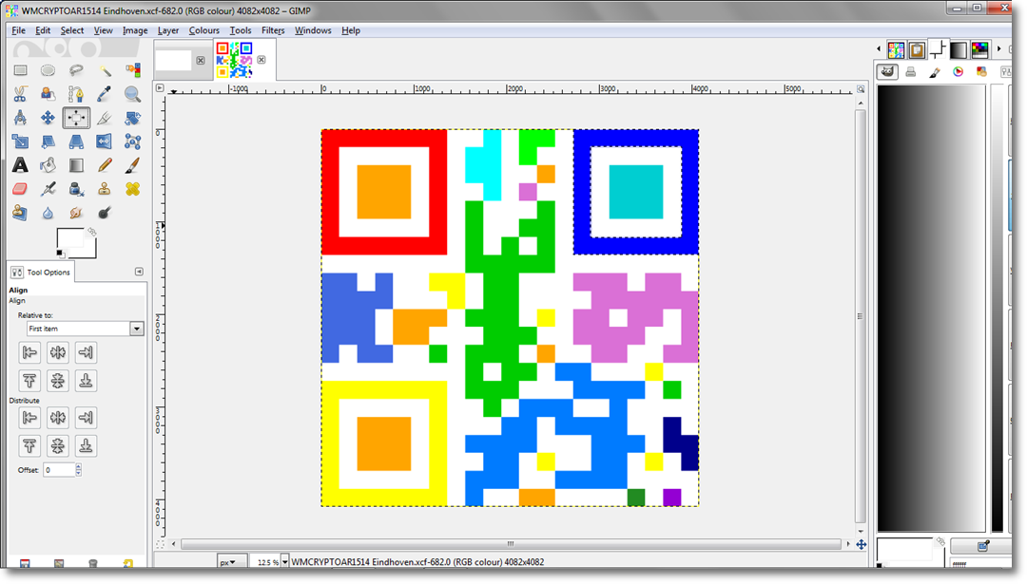Screen dimensions: 1027x584
Task: Pick the Pencil tool
Action: point(105,165)
